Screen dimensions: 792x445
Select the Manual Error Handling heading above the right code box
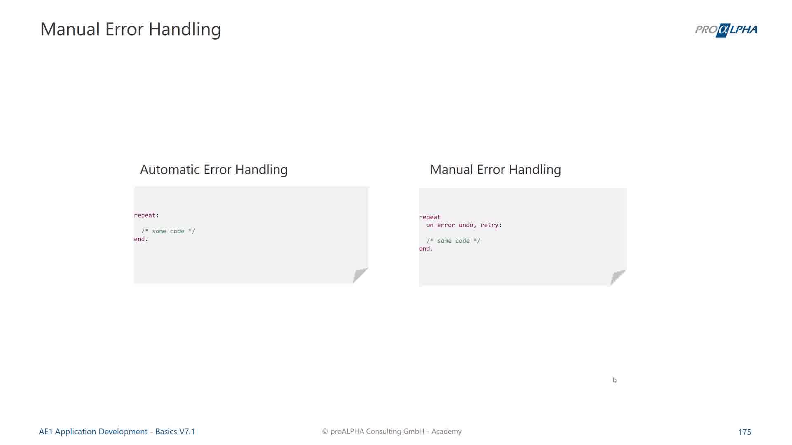[495, 169]
